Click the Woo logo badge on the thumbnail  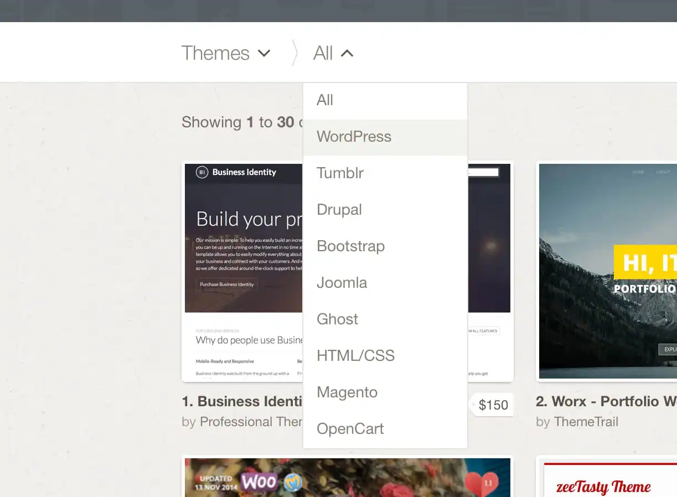tap(259, 482)
